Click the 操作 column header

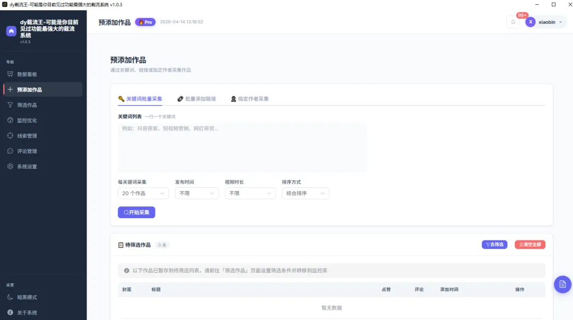pos(519,289)
